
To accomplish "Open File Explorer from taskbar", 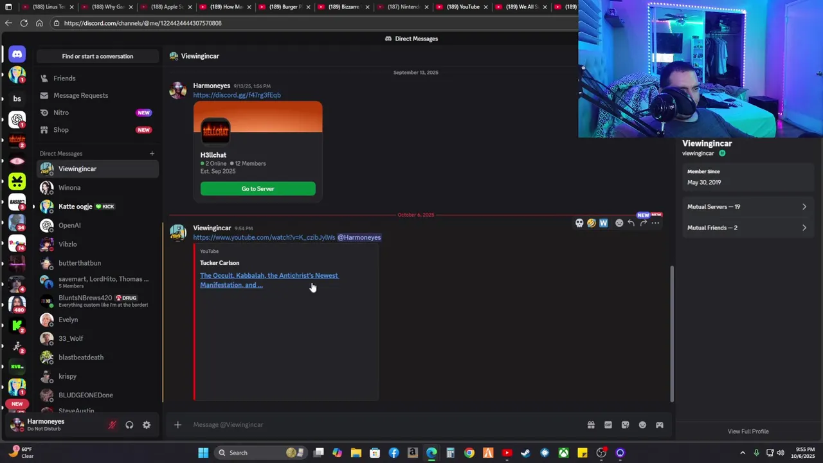I will (x=356, y=453).
